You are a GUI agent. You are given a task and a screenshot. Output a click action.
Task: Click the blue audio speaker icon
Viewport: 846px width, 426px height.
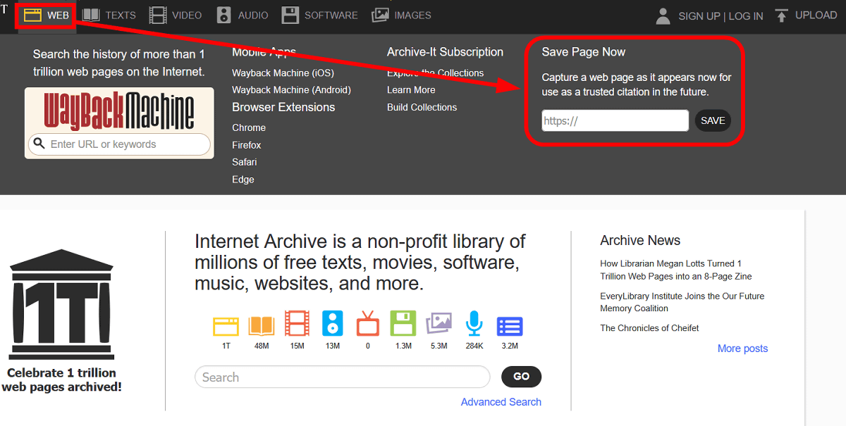point(332,325)
